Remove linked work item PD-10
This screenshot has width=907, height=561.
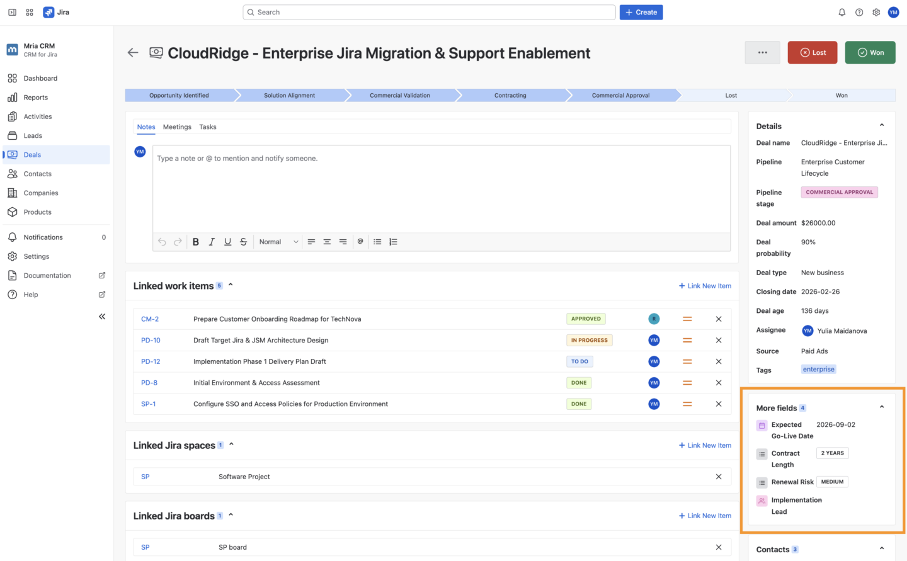coord(719,341)
